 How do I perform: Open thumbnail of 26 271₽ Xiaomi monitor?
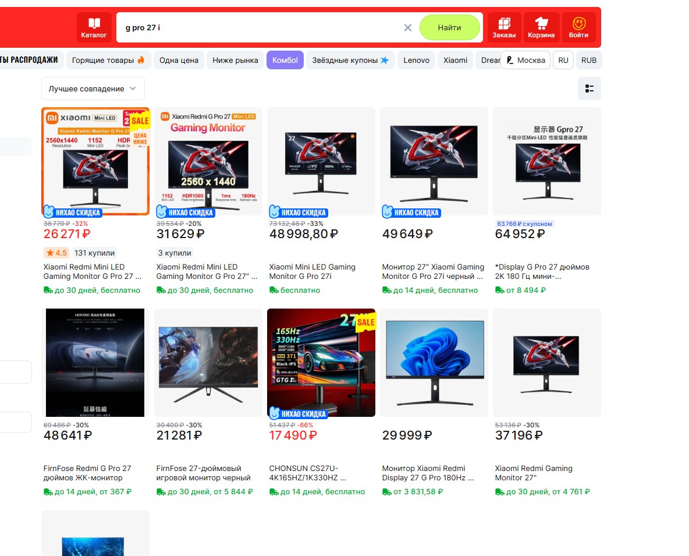[x=95, y=161]
